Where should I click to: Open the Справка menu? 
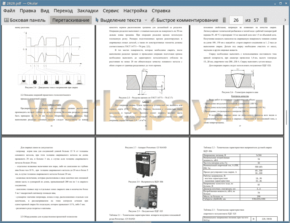[161, 11]
